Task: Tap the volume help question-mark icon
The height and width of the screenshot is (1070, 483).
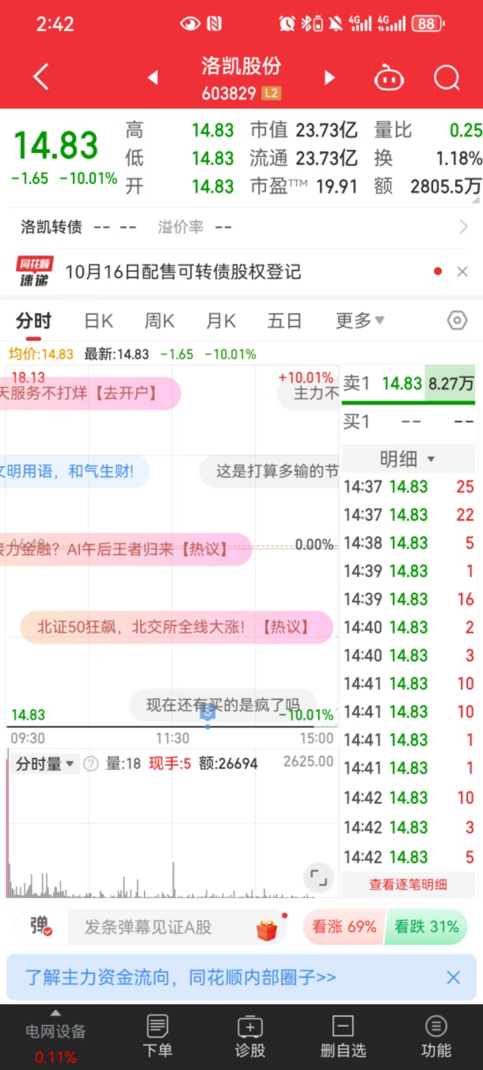Action: (x=91, y=764)
